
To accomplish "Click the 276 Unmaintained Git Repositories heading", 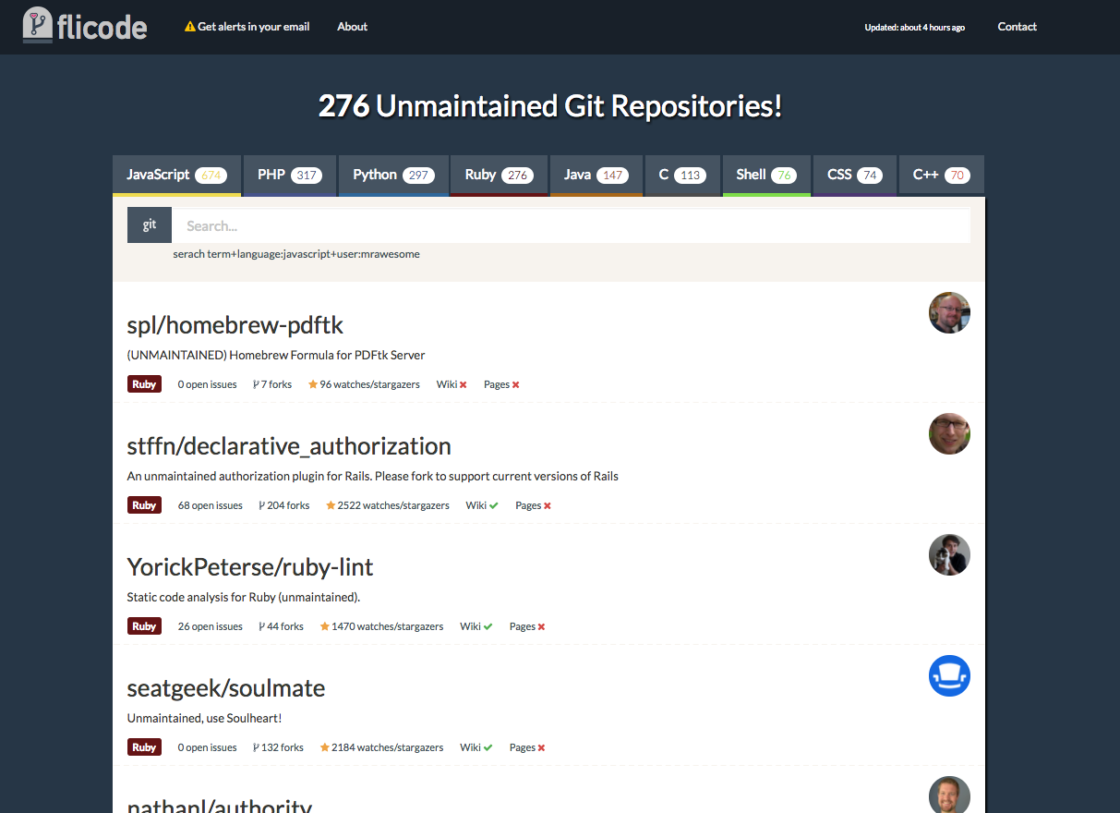I will tap(550, 106).
